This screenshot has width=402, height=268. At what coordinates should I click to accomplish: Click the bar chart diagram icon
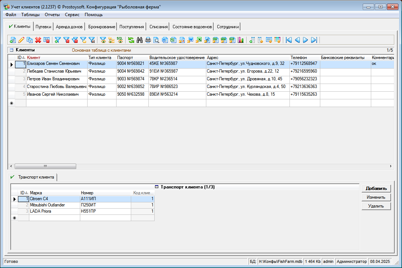(x=241, y=40)
